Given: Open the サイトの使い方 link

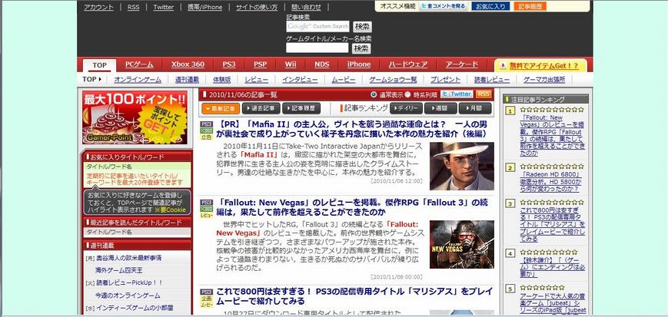Looking at the screenshot, I should [x=257, y=7].
